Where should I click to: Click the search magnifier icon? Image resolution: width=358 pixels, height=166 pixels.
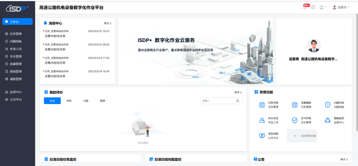(x=237, y=101)
